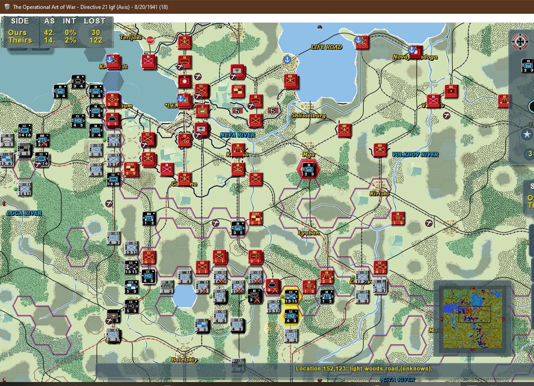Select the German infantry counter 14-17
This screenshot has height=386, width=534.
pos(24,189)
